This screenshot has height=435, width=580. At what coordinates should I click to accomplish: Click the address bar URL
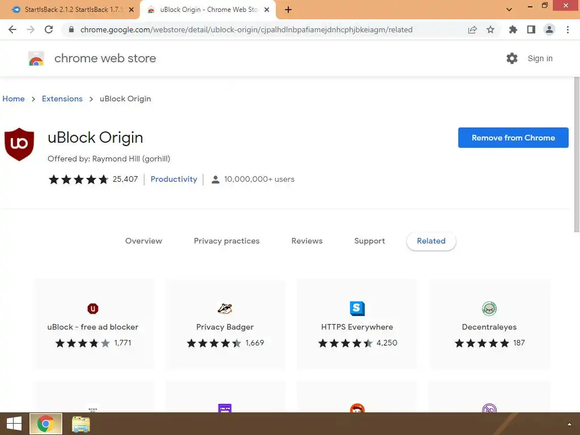point(246,29)
